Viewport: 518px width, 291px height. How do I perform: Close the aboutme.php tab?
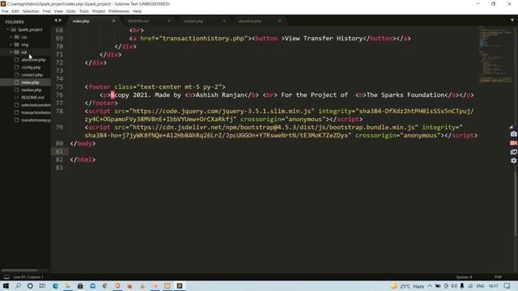(x=279, y=21)
